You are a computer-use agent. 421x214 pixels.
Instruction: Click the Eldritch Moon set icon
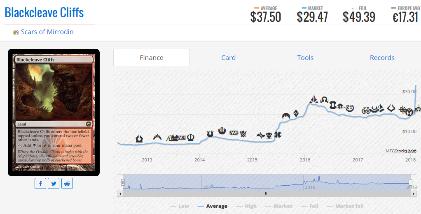tap(341, 106)
